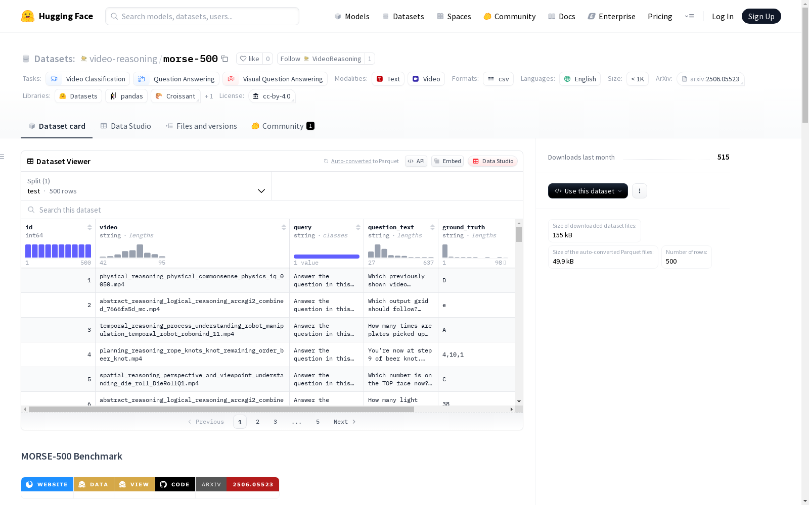Sort by the id column
The image size is (809, 505).
click(89, 227)
